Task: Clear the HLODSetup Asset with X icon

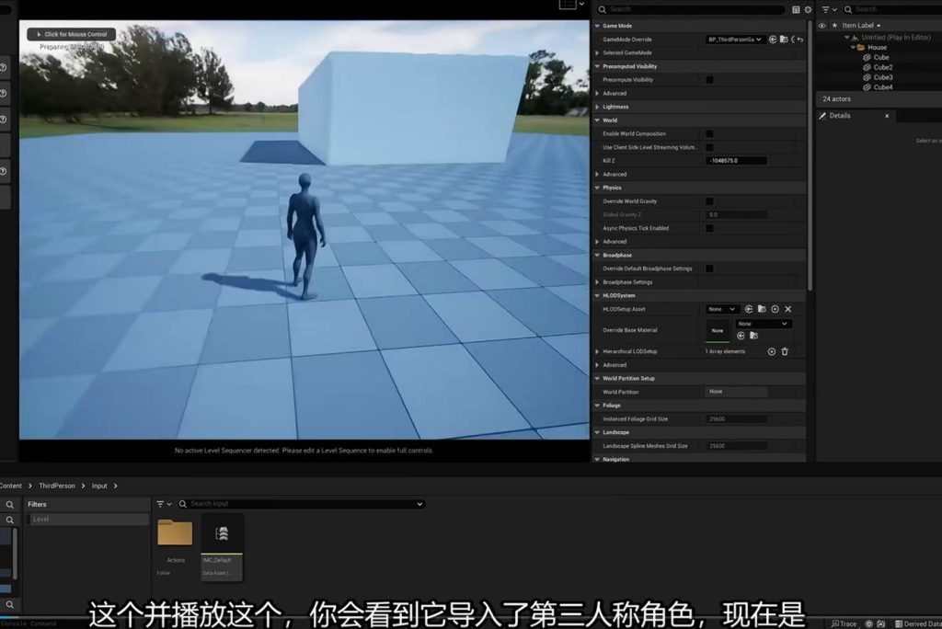Action: [787, 309]
